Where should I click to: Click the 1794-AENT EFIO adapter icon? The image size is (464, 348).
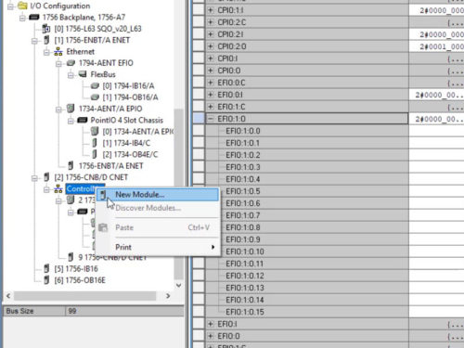(71, 63)
